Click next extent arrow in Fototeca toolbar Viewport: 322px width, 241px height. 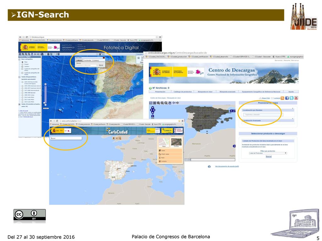point(38,54)
